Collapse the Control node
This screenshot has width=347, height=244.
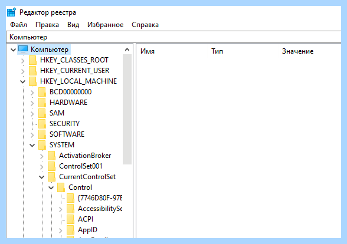click(x=51, y=187)
